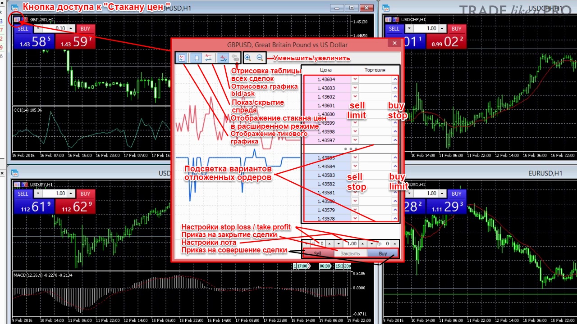The height and width of the screenshot is (324, 577).
Task: Place buy limit at 1.43578 blue arrow
Action: coord(395,219)
